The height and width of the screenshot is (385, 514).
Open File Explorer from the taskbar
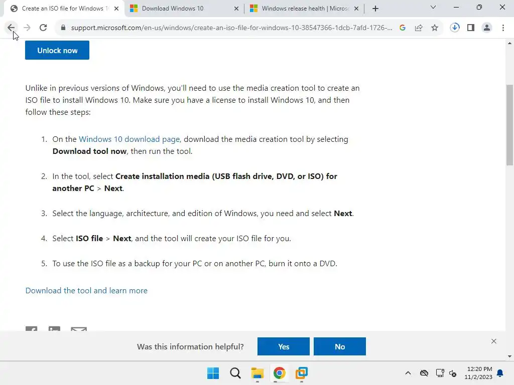(x=258, y=373)
